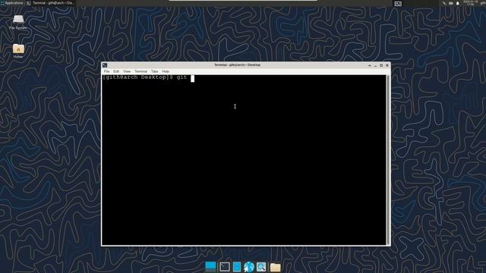
Task: Click the terminal vertical scrollbar
Action: click(x=388, y=160)
